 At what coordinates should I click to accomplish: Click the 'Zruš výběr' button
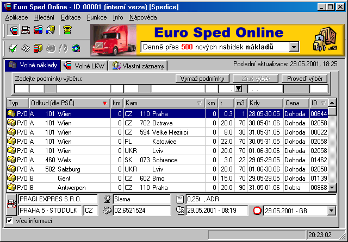256,79
